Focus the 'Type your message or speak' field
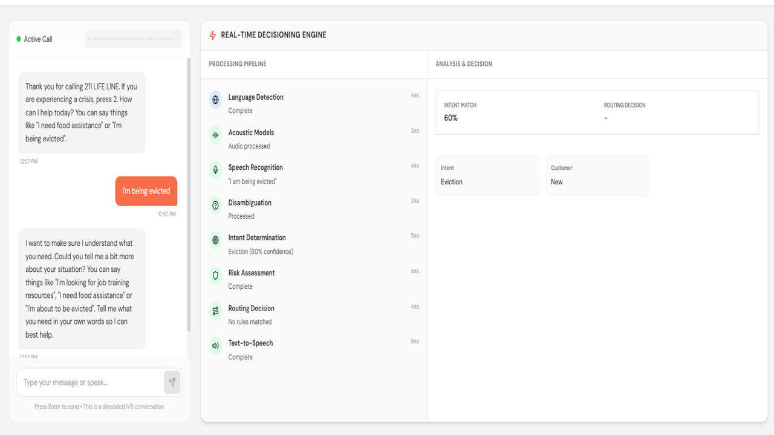The width and height of the screenshot is (774, 435). tap(91, 382)
